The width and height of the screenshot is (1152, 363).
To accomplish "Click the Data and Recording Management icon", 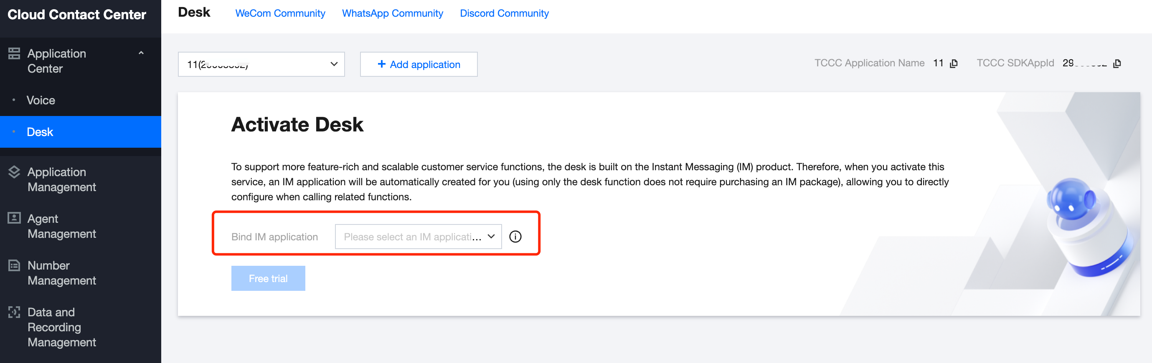I will [14, 312].
